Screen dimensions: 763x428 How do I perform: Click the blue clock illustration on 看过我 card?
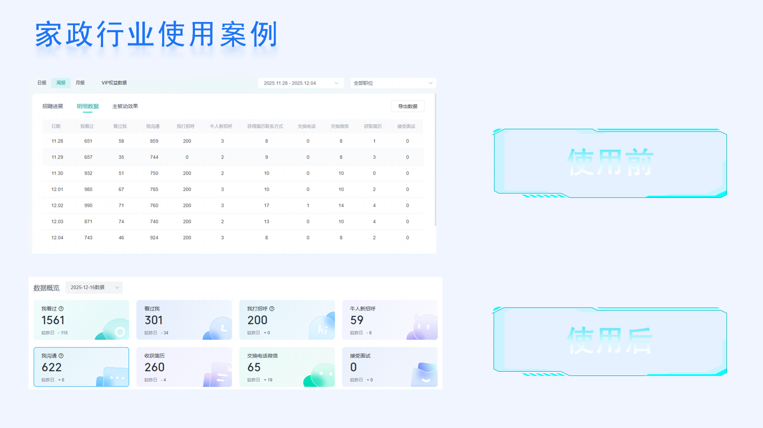(217, 329)
